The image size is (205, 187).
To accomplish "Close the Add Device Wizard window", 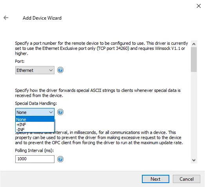I will (x=199, y=6).
